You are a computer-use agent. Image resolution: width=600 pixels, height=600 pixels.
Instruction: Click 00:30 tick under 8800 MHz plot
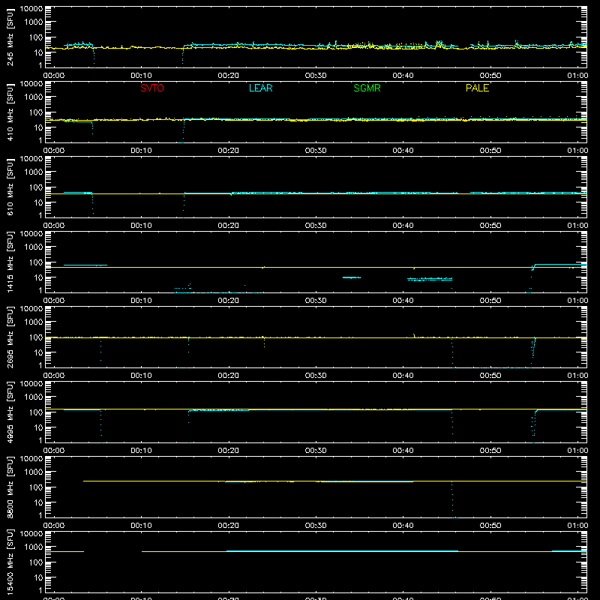[x=316, y=526]
